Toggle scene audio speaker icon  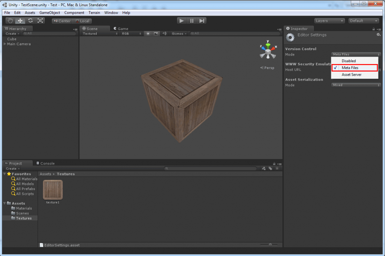(x=164, y=33)
